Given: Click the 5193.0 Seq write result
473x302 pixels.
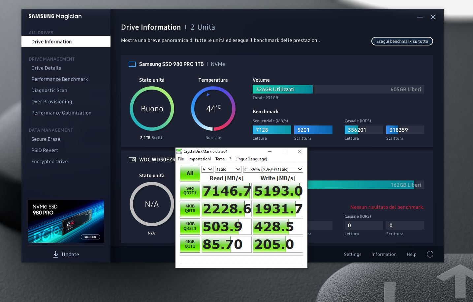Looking at the screenshot, I should pyautogui.click(x=278, y=191).
